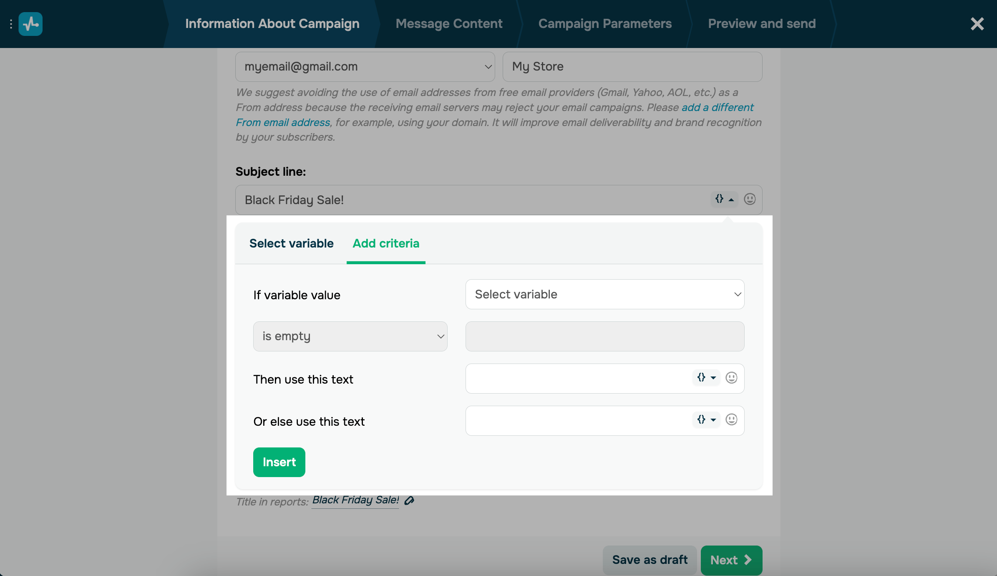Image resolution: width=997 pixels, height=576 pixels.
Task: Open variable braces menu in subject line
Action: (x=724, y=199)
